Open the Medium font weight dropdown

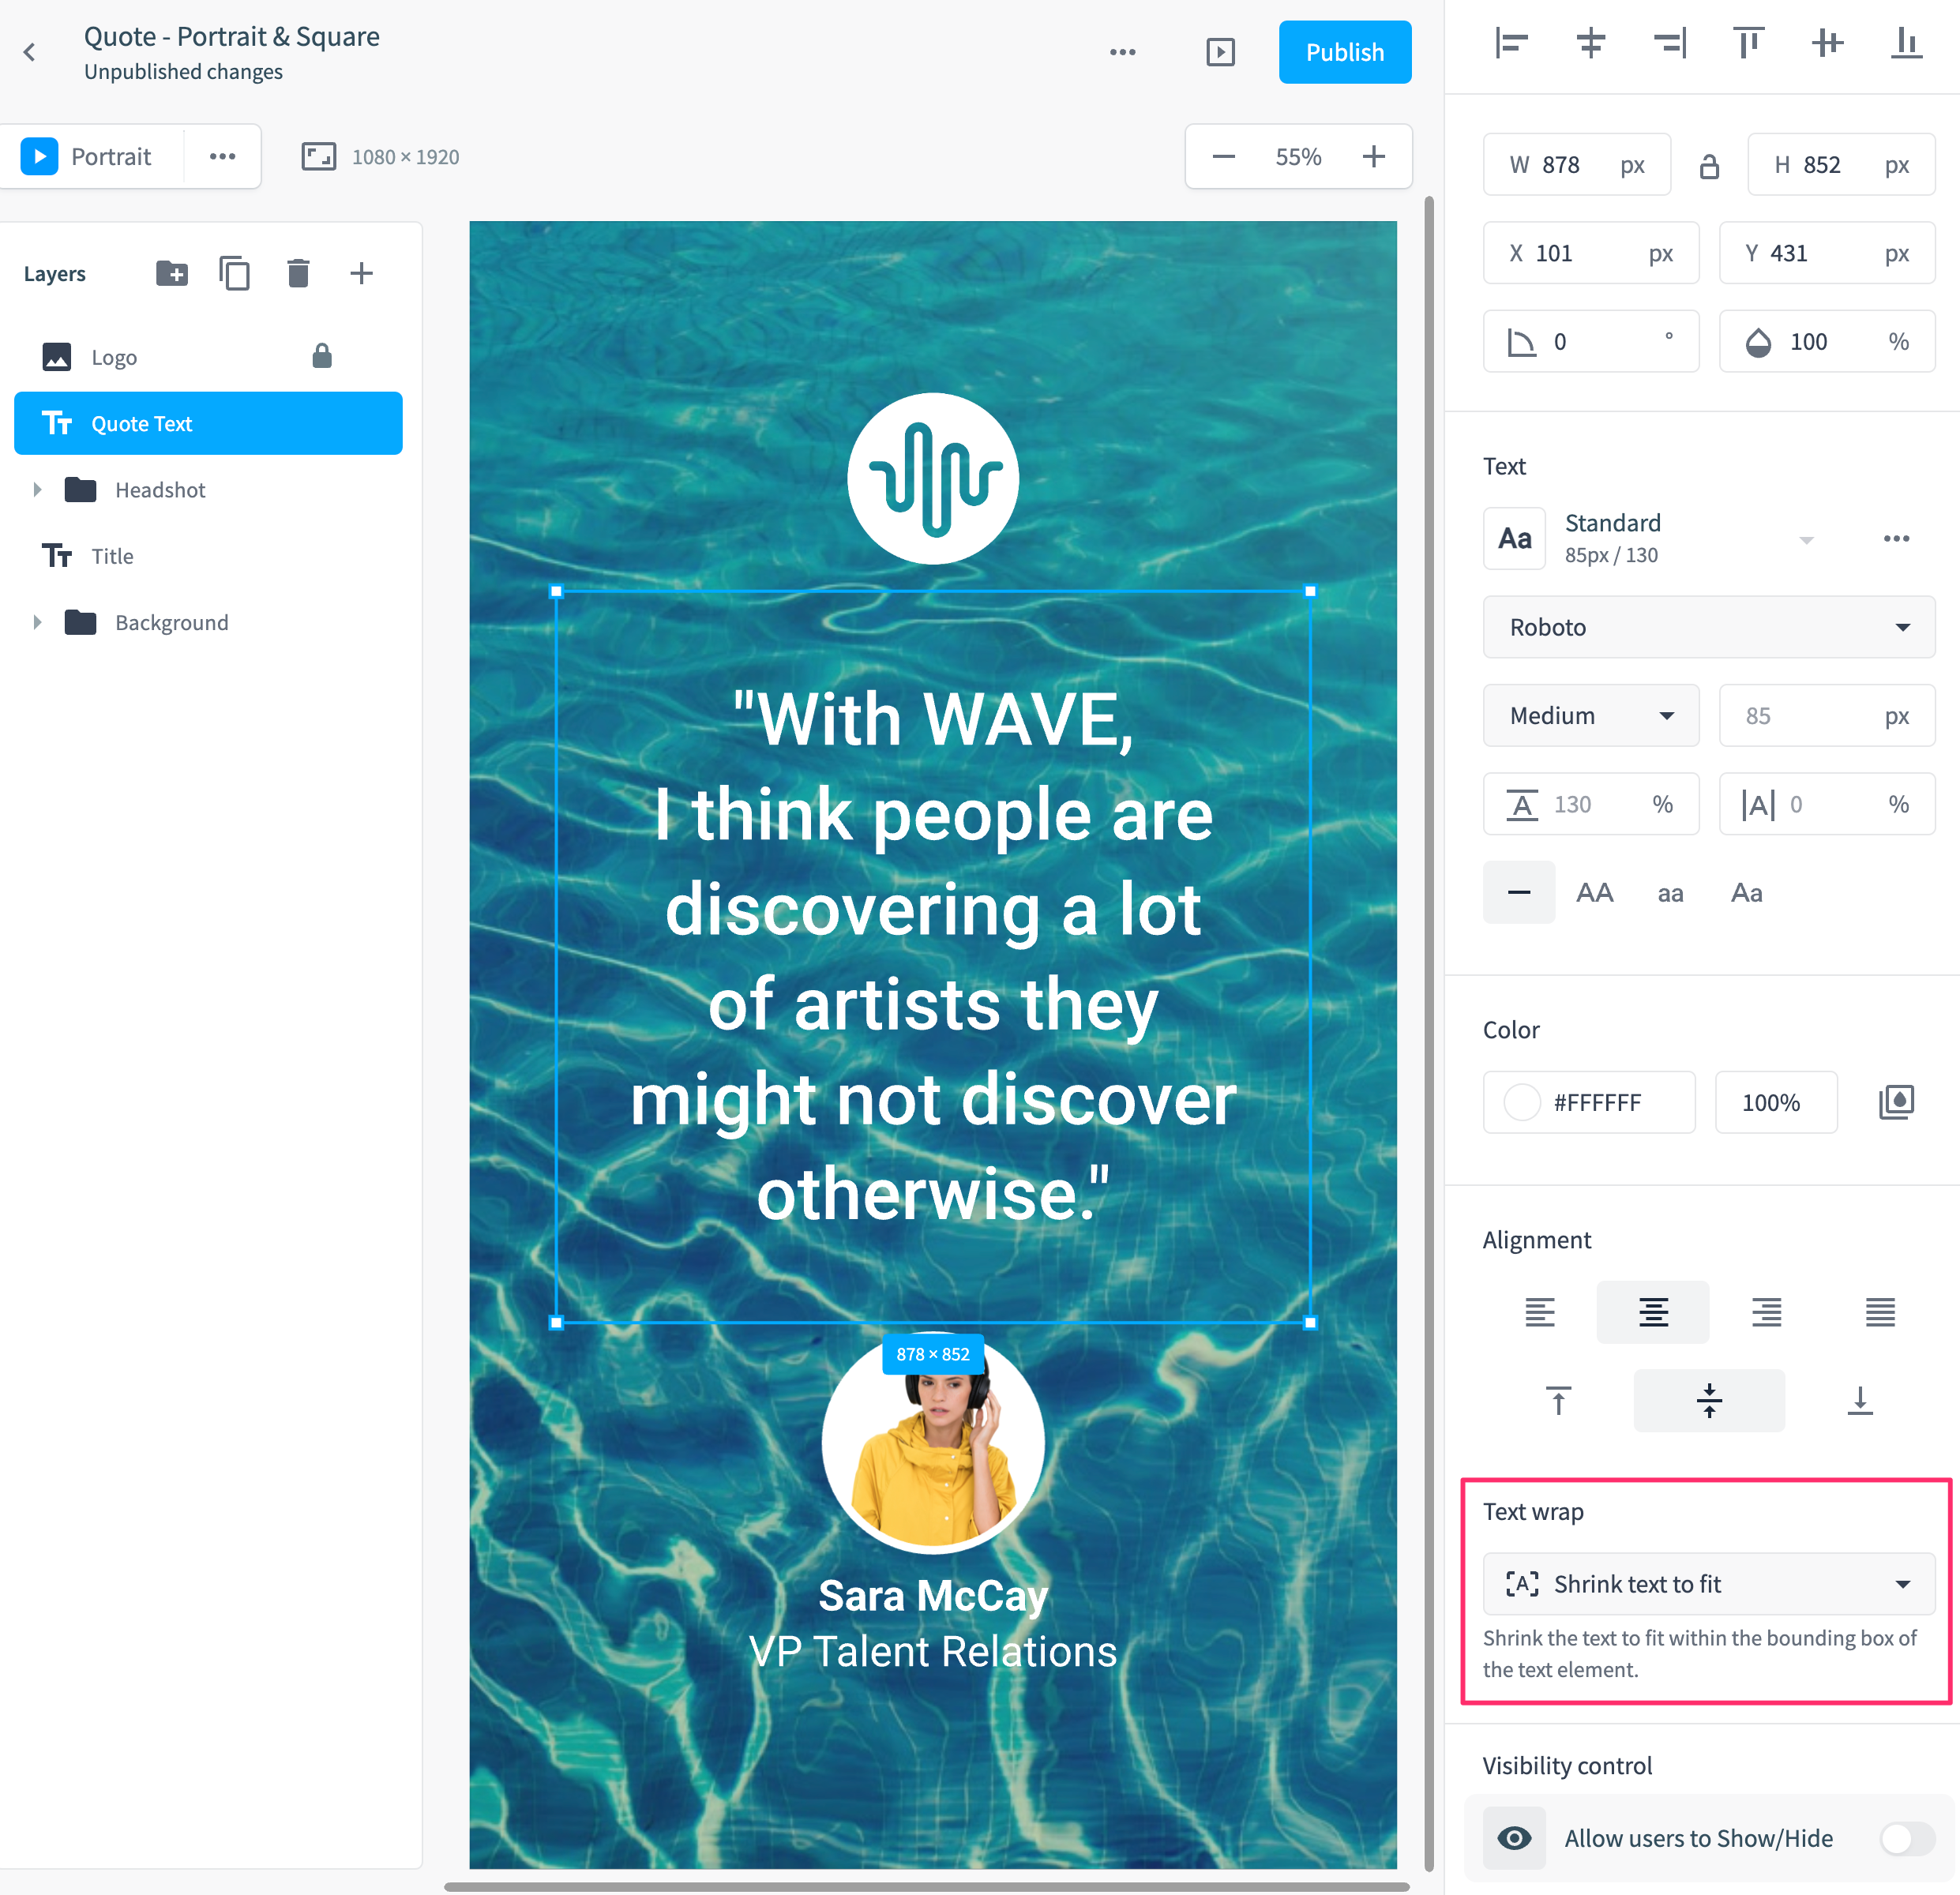pos(1590,715)
